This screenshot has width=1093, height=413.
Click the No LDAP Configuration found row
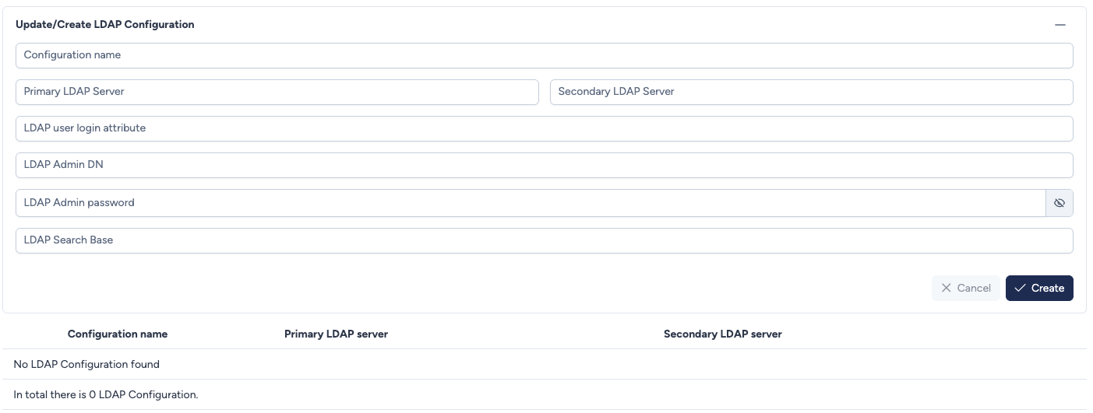coord(86,364)
